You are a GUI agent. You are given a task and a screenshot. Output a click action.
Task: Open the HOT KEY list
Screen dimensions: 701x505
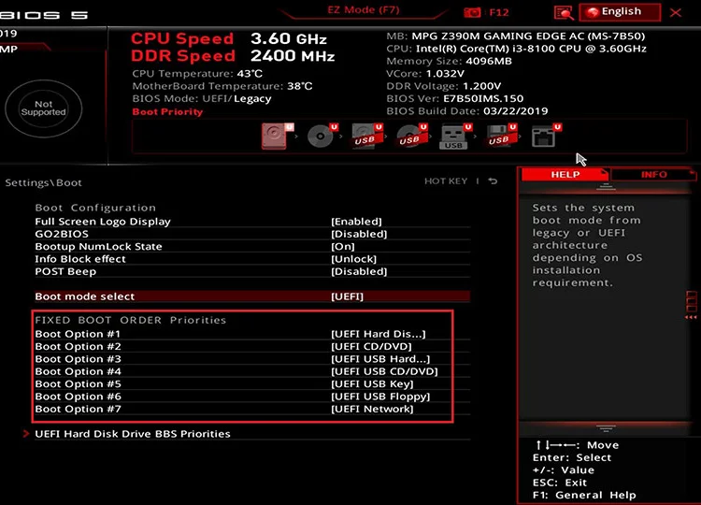(446, 181)
